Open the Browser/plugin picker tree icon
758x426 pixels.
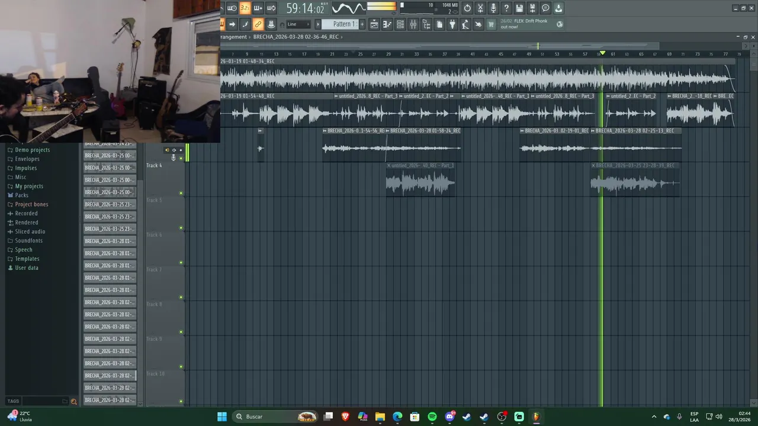426,24
